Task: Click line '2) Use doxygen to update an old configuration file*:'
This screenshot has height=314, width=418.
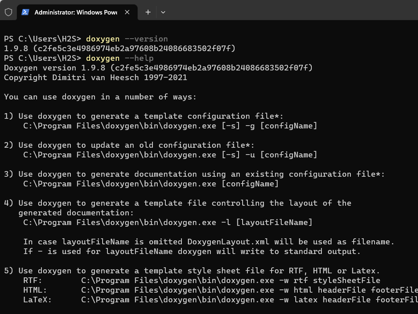Action: point(129,145)
